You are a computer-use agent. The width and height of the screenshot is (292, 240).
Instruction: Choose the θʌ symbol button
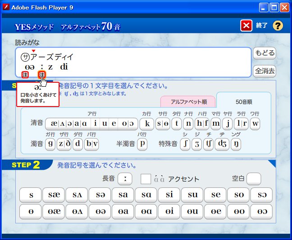(77, 212)
